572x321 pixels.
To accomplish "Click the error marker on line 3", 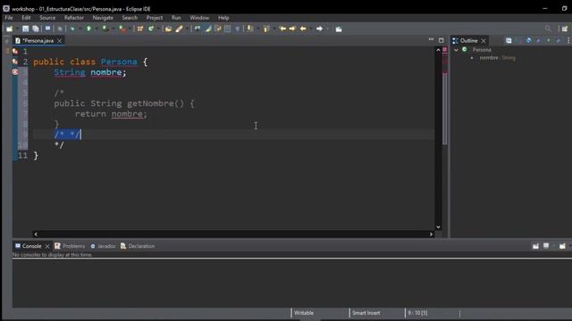I will tap(15, 72).
